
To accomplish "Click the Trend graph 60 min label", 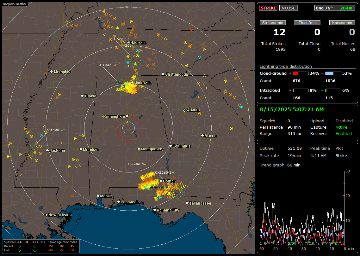I will (280, 165).
